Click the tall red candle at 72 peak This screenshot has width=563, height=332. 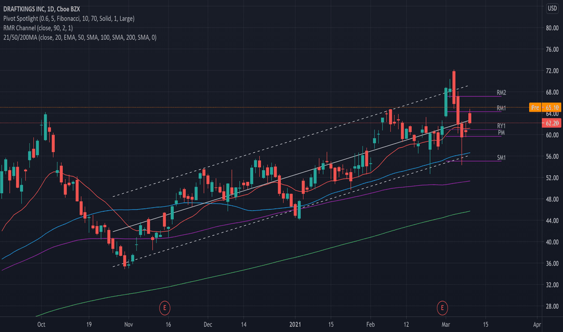pos(454,87)
